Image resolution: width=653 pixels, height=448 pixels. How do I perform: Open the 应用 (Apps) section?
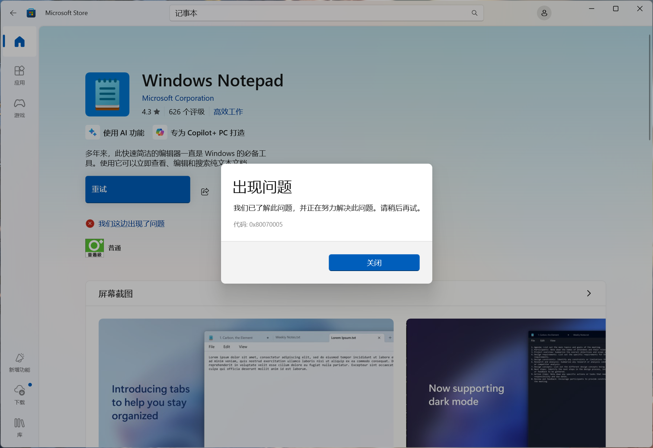pos(20,76)
